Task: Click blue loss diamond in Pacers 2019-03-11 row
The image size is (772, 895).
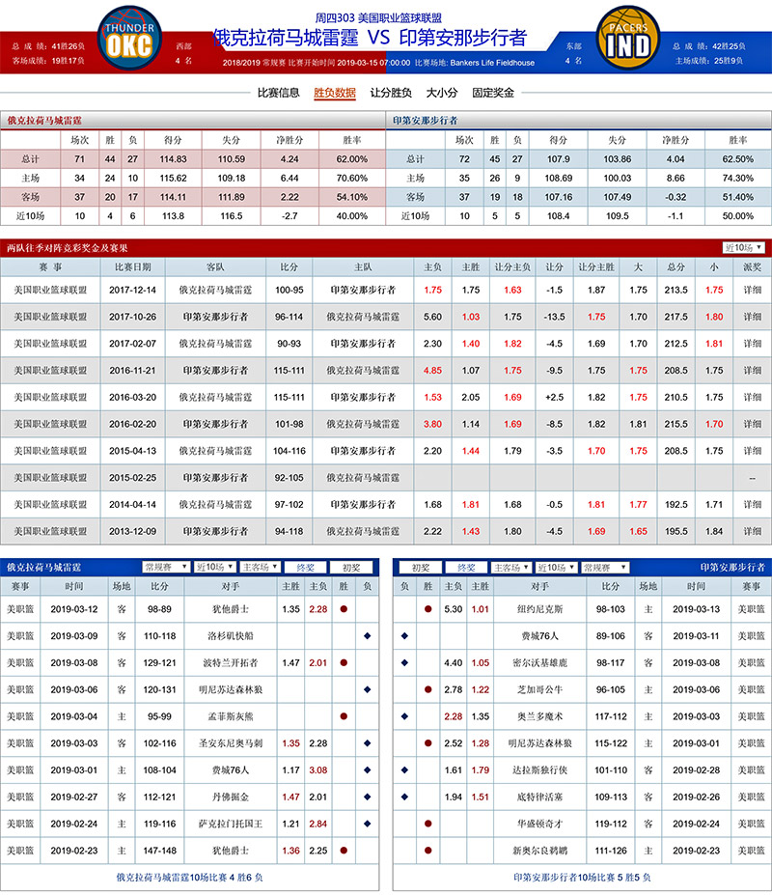Action: (404, 636)
